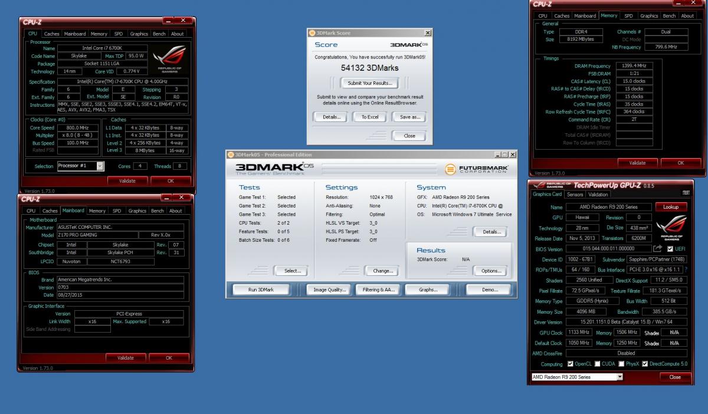The width and height of the screenshot is (708, 414).
Task: Click the Driver Version field in GPU-Z
Action: click(626, 322)
